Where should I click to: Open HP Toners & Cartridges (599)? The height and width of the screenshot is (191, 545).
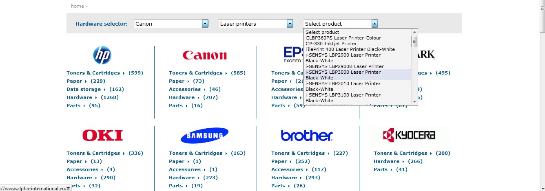[x=105, y=73]
